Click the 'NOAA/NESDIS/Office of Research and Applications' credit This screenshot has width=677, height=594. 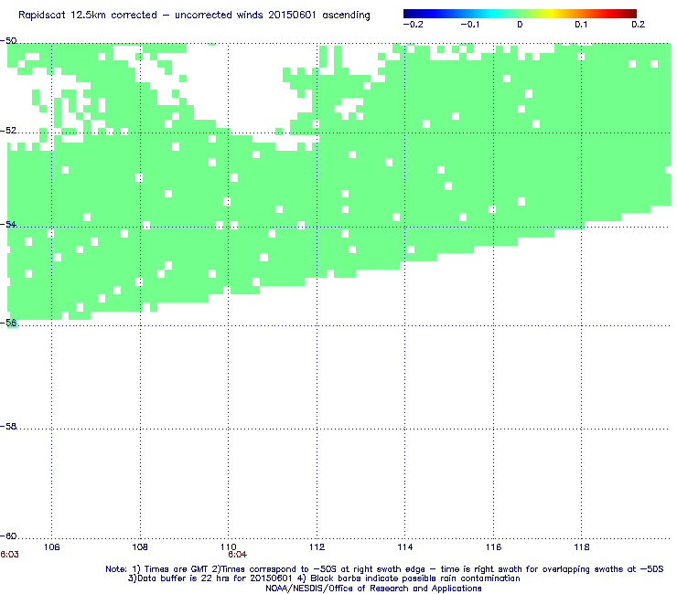click(x=373, y=589)
